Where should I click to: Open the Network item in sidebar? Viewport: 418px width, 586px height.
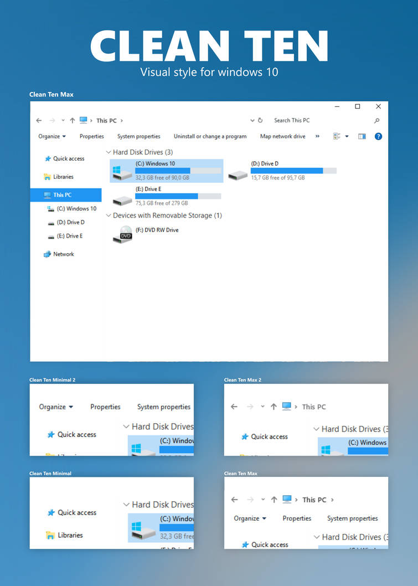click(x=63, y=254)
